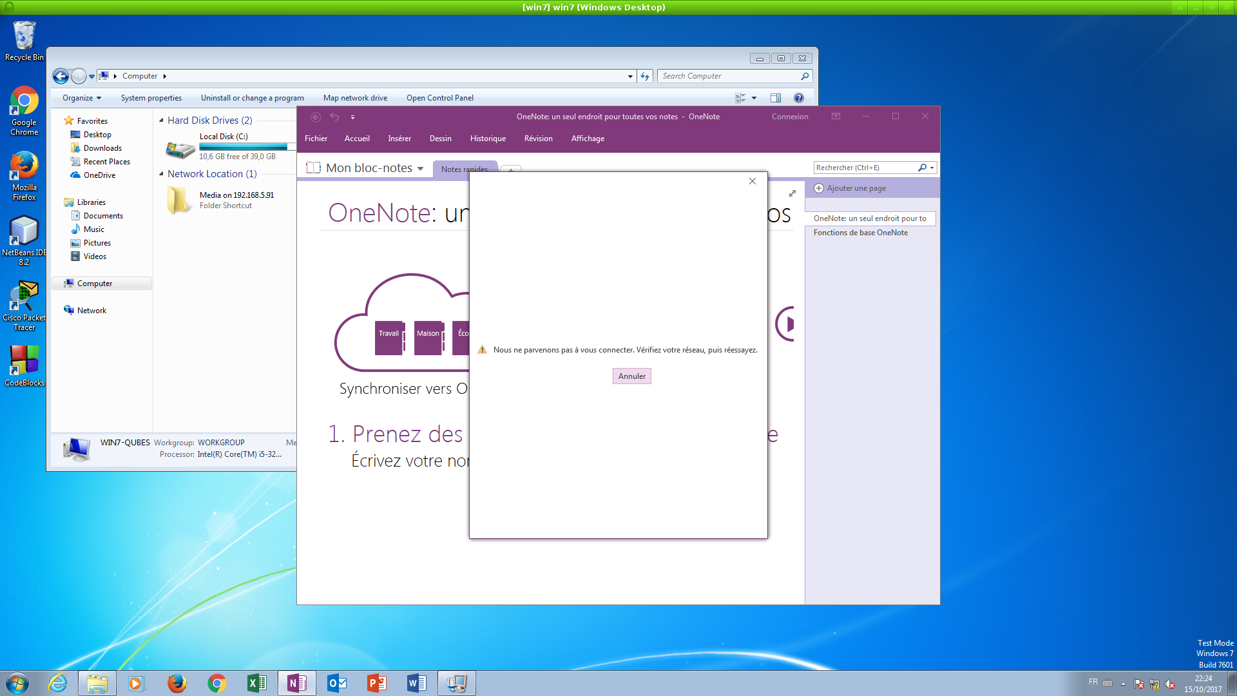Image resolution: width=1237 pixels, height=696 pixels.
Task: Click the refresh button beside address bar
Action: 645,76
